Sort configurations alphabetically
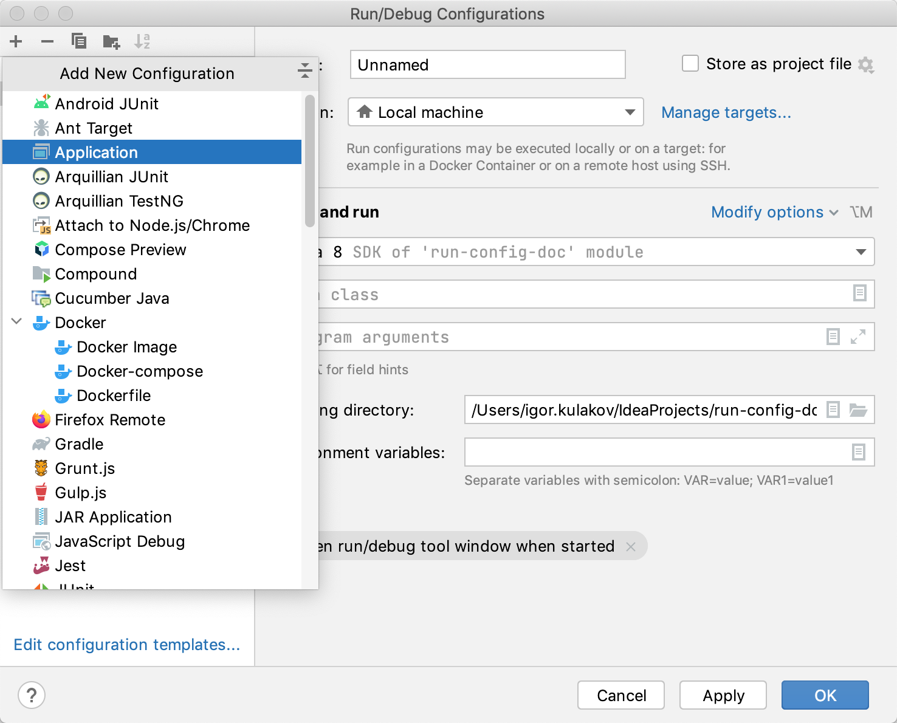 (143, 41)
